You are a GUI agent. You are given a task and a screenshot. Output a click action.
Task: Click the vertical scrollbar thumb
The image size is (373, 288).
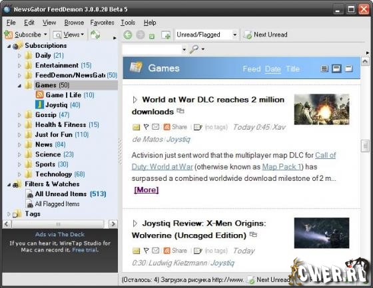tap(365, 146)
